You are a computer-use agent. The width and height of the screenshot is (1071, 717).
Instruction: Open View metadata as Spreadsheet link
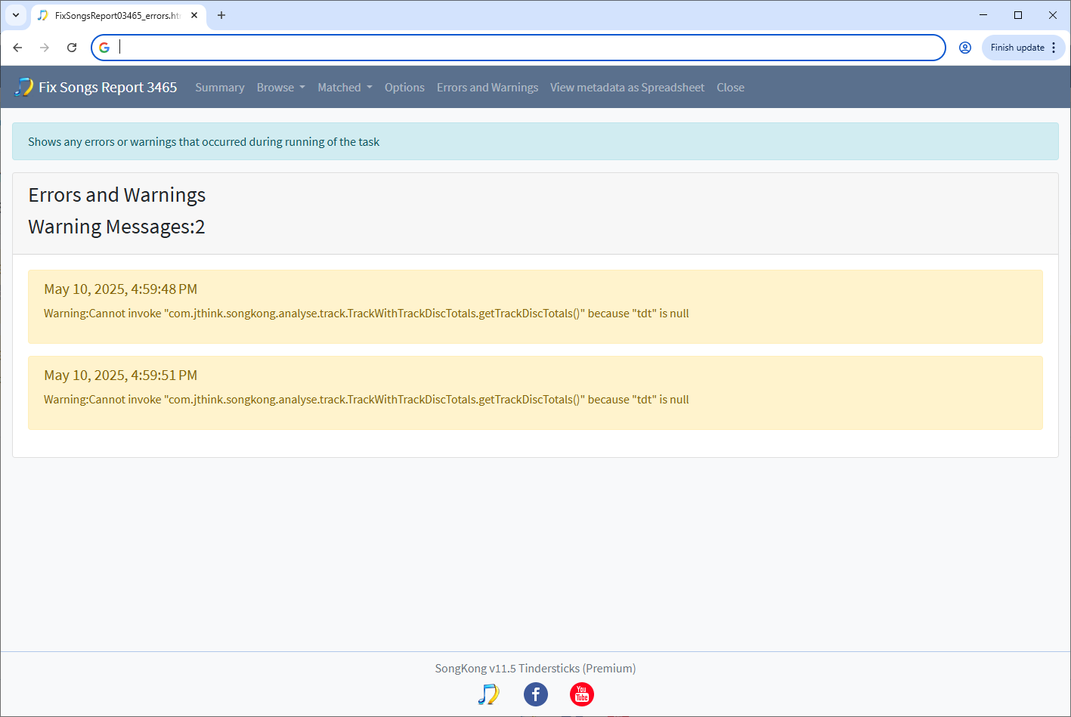[x=627, y=88]
